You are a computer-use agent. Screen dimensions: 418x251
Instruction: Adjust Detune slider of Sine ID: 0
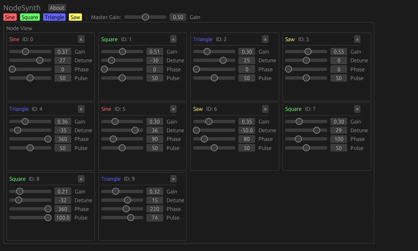[30, 60]
